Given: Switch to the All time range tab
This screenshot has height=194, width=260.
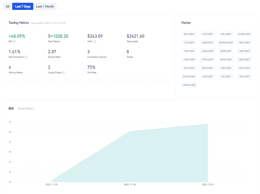Looking at the screenshot, I should coord(8,6).
